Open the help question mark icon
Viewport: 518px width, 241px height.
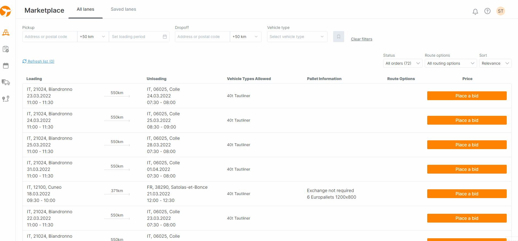[487, 11]
